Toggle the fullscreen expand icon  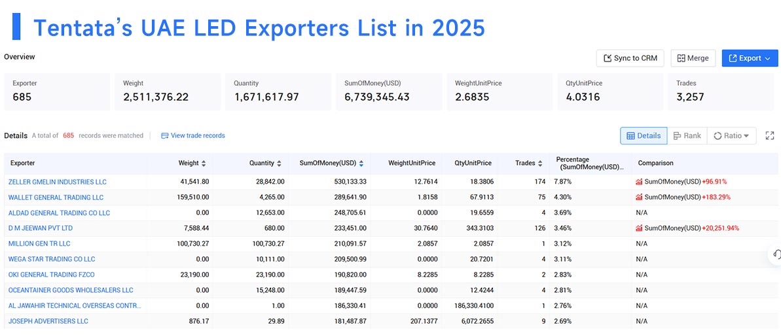[x=770, y=136]
